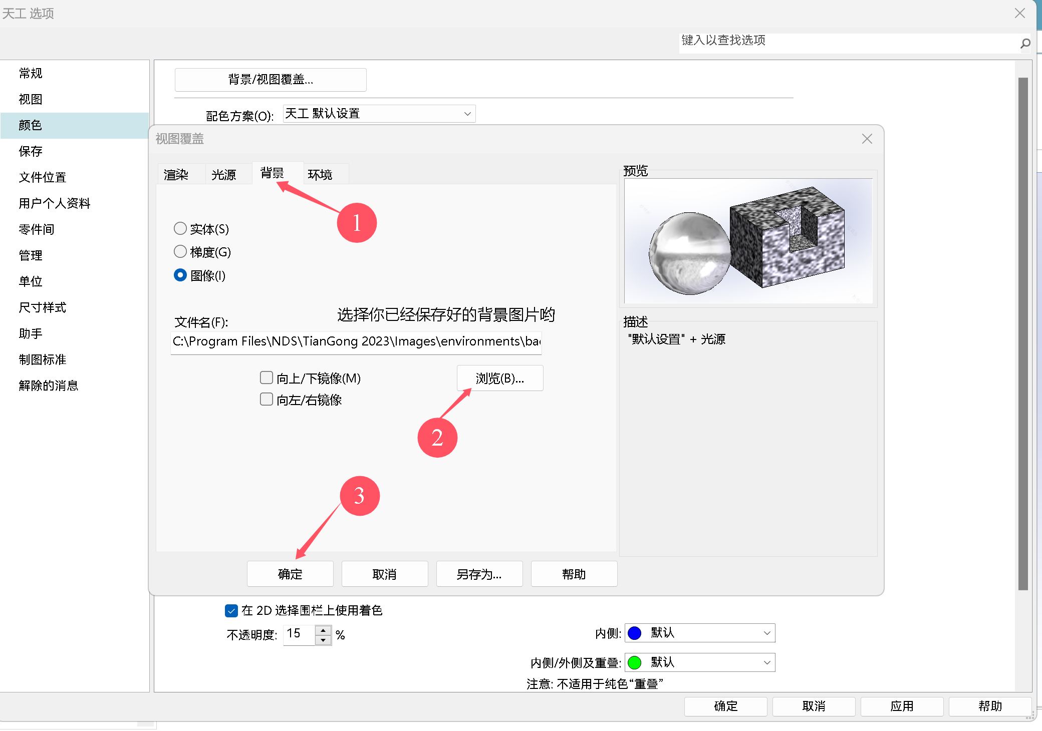Screen dimensions: 1042x731
Task: Open the 内侧/外侧及重叠 color dropdown
Action: [700, 662]
